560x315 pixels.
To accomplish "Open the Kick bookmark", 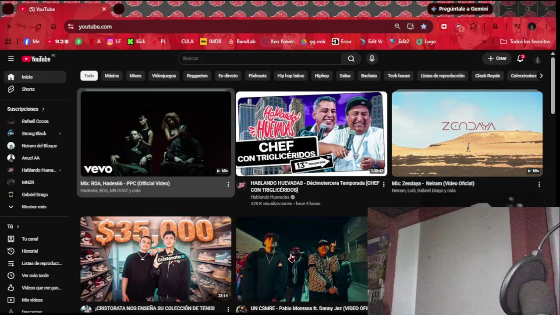I will (136, 42).
